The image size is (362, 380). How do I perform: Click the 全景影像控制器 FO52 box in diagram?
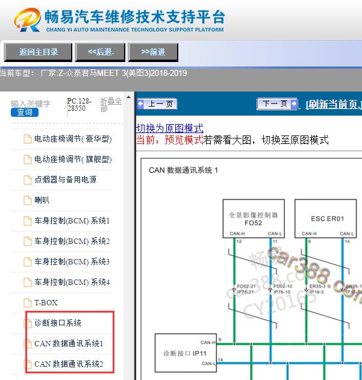(x=254, y=219)
